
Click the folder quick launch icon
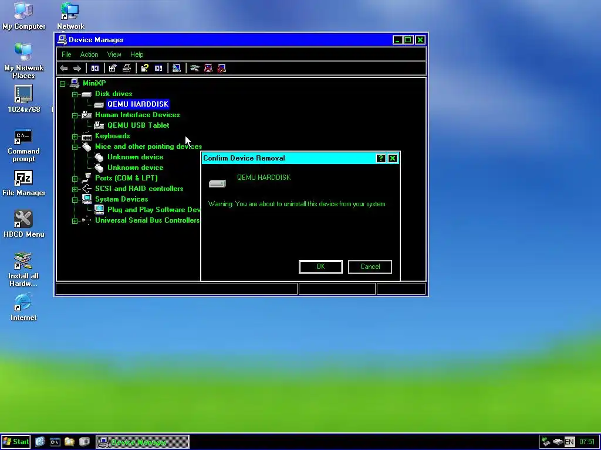click(69, 442)
